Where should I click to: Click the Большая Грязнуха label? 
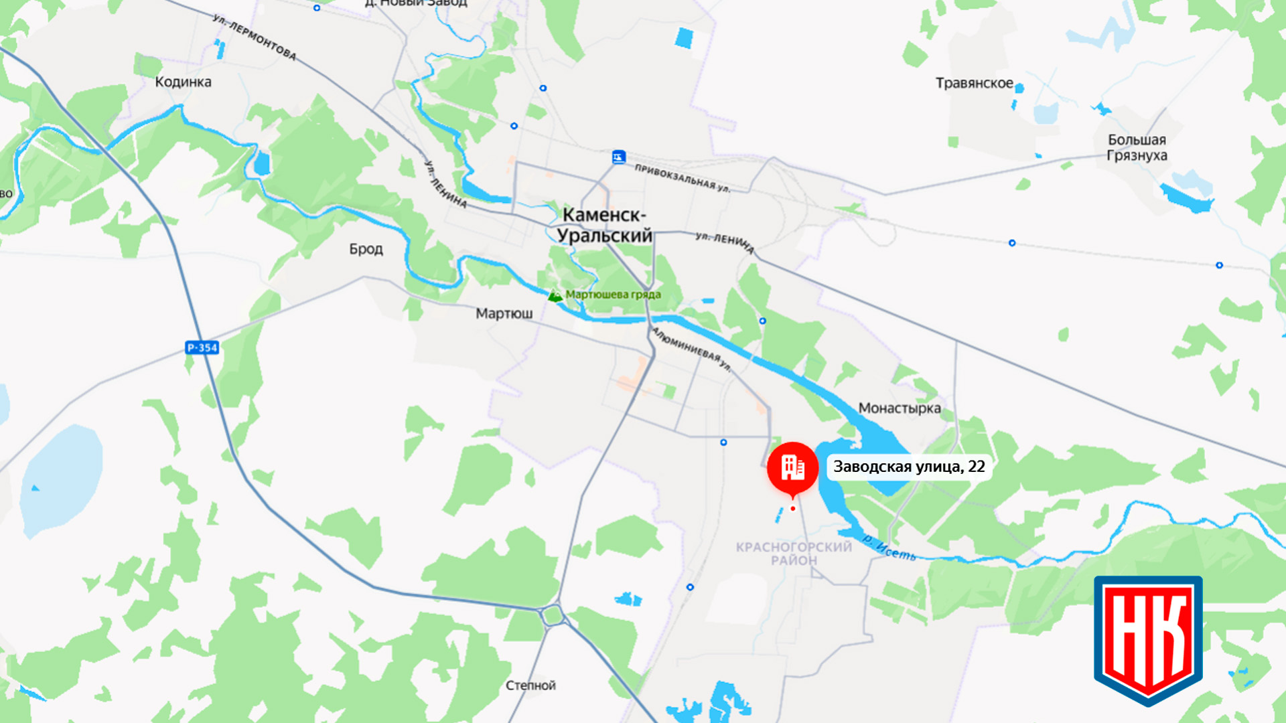(x=1137, y=147)
